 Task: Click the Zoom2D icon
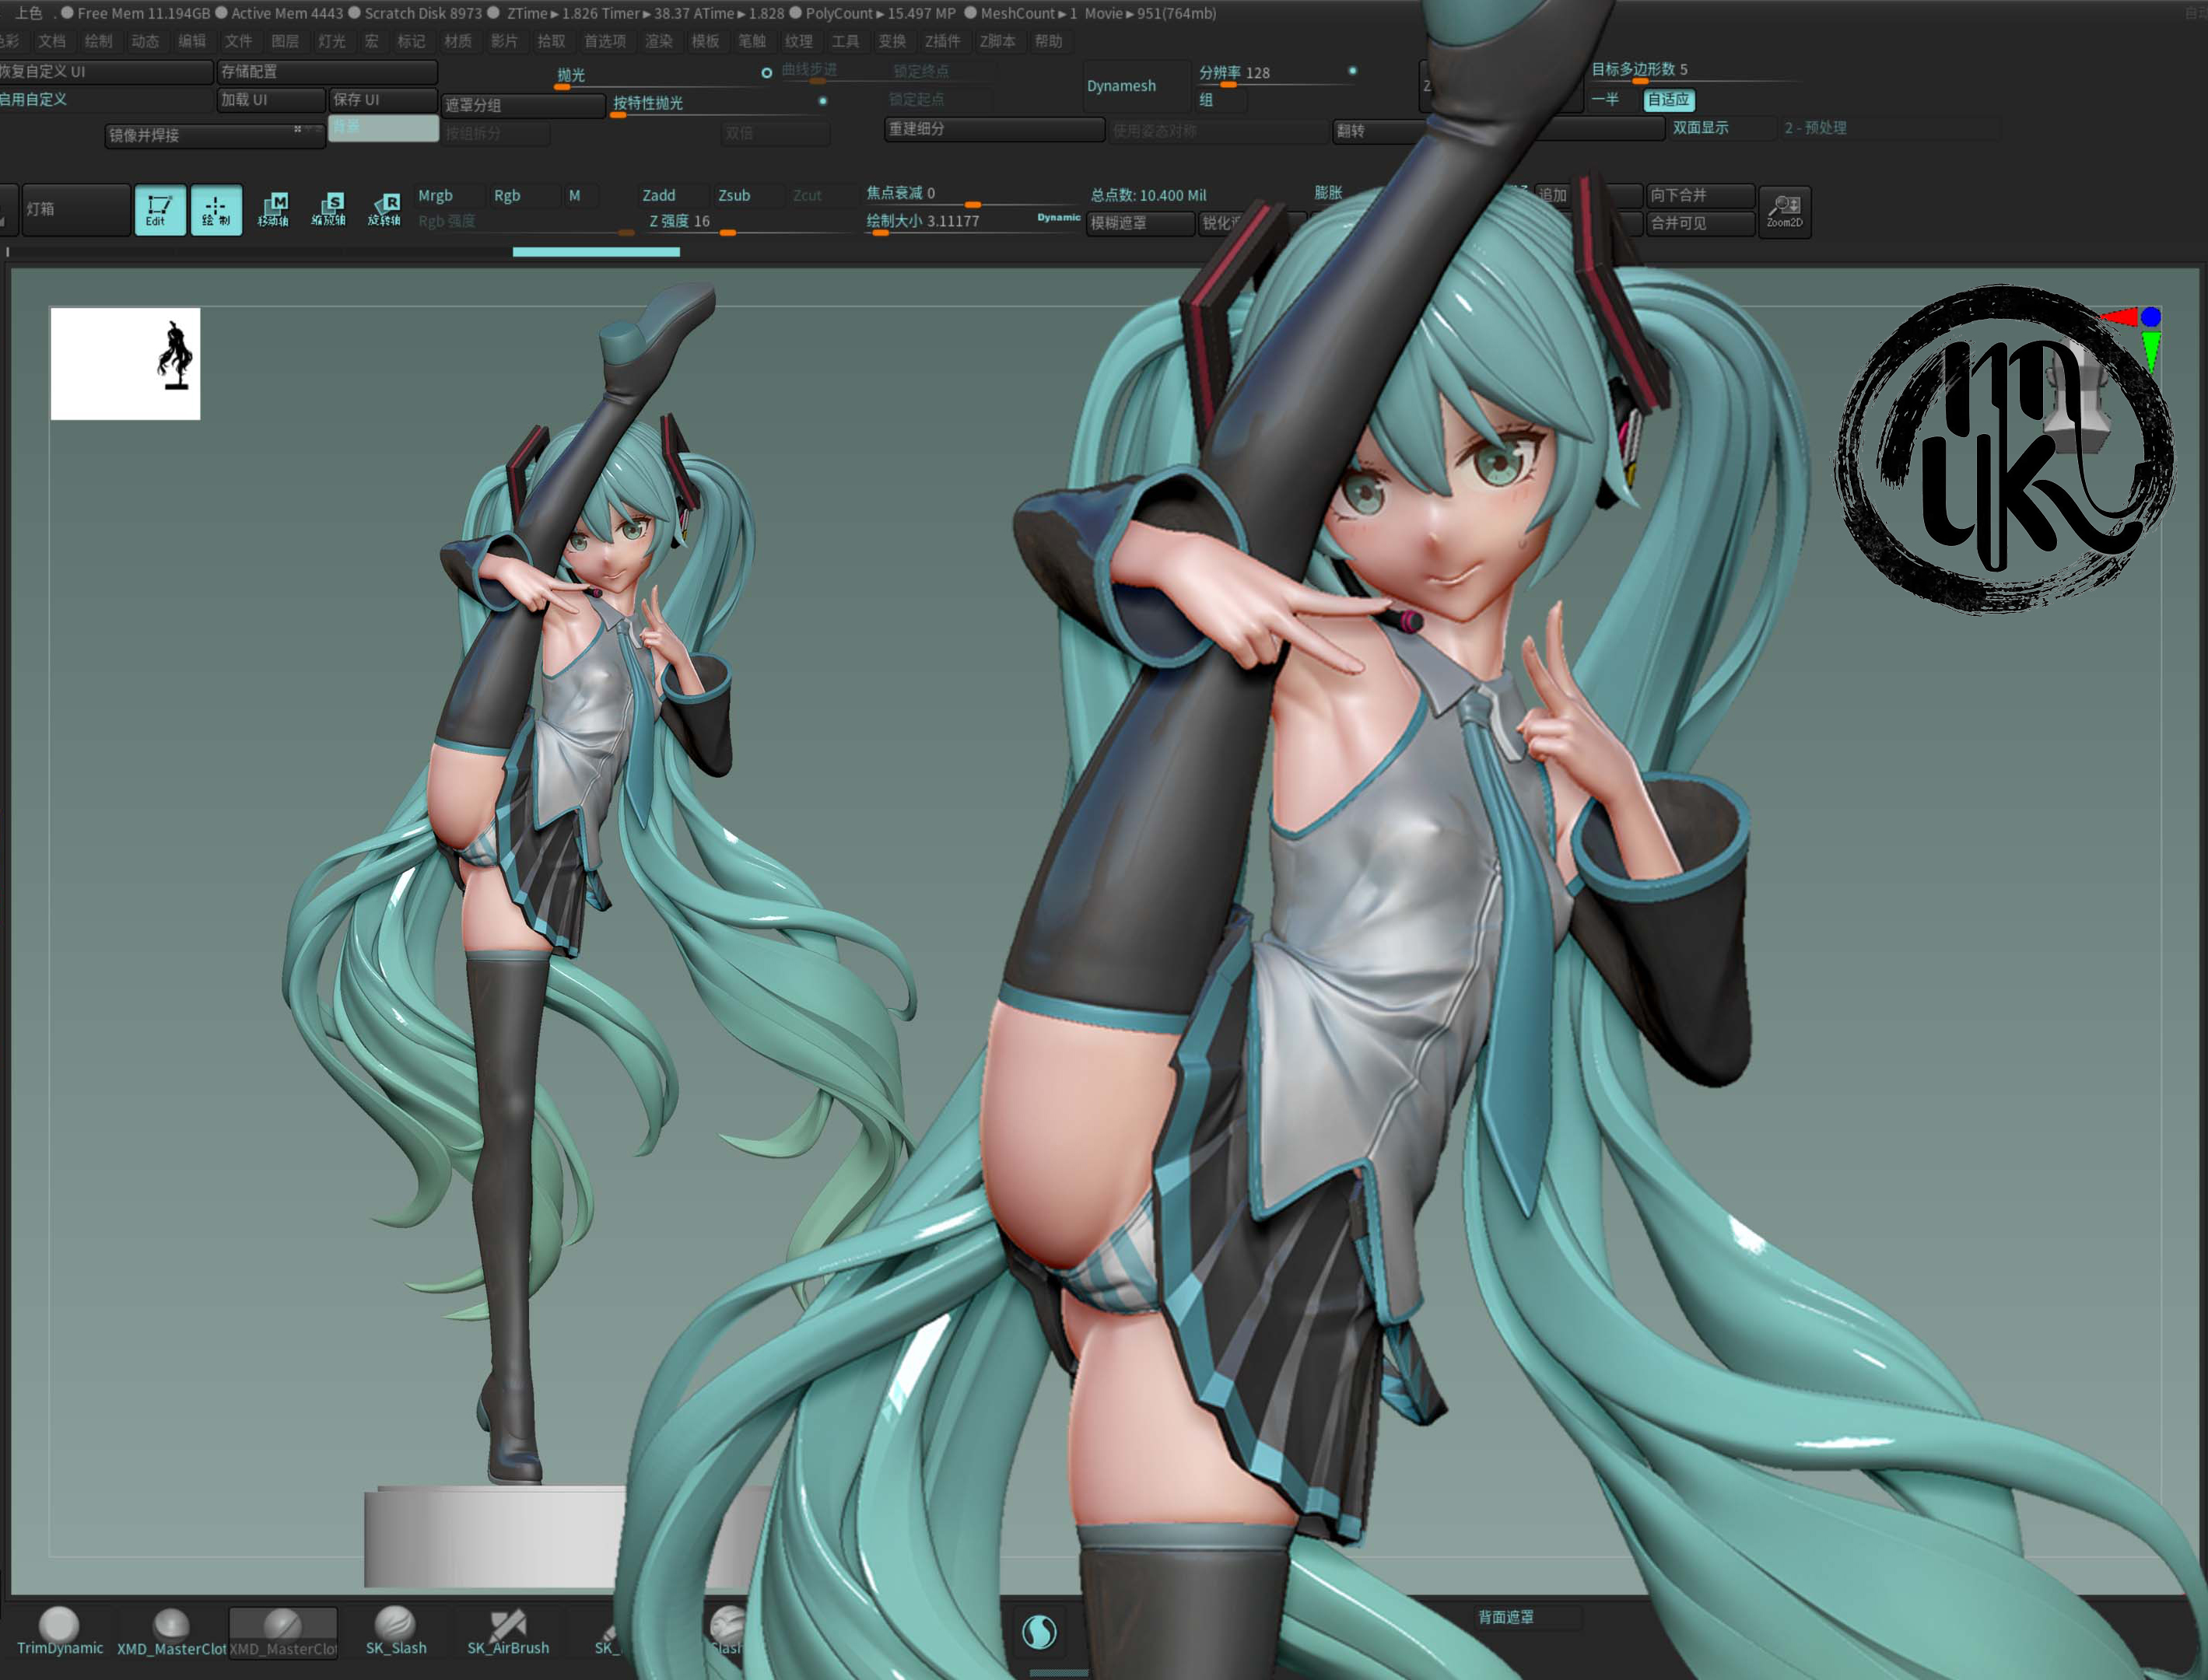tap(1785, 212)
